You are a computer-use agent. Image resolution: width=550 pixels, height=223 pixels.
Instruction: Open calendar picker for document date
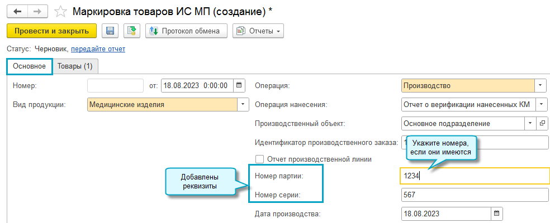pos(239,86)
